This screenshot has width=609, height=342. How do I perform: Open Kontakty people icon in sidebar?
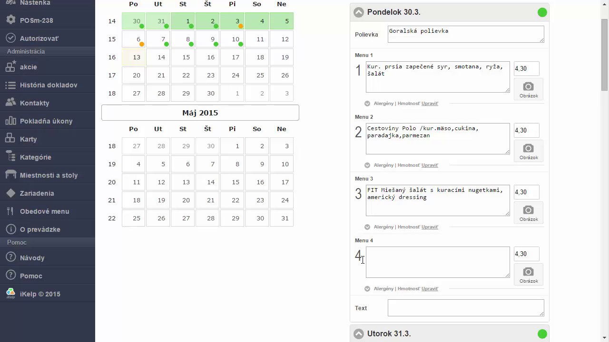coord(10,103)
